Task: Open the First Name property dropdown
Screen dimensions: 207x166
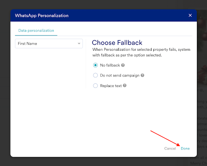Action: [x=49, y=44]
